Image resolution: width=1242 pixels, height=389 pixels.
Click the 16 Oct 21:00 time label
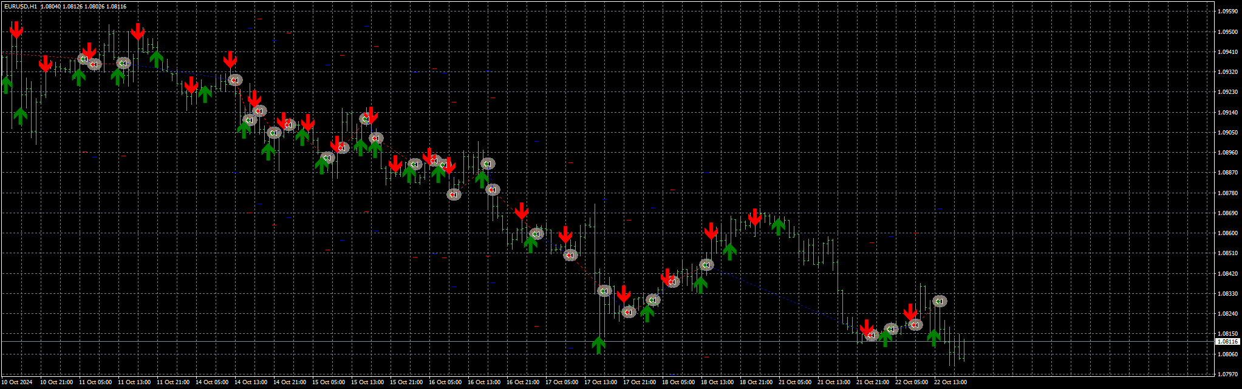[x=523, y=382]
